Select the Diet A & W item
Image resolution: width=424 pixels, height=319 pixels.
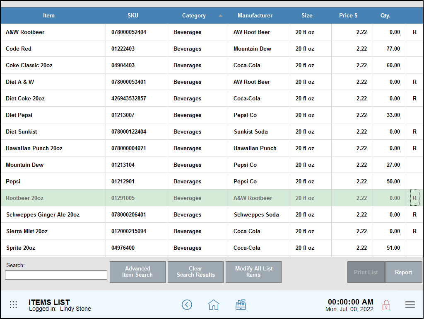[x=20, y=82]
